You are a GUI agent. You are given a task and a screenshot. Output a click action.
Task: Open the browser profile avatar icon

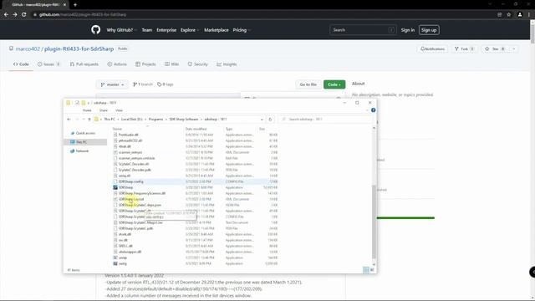pyautogui.click(x=520, y=15)
